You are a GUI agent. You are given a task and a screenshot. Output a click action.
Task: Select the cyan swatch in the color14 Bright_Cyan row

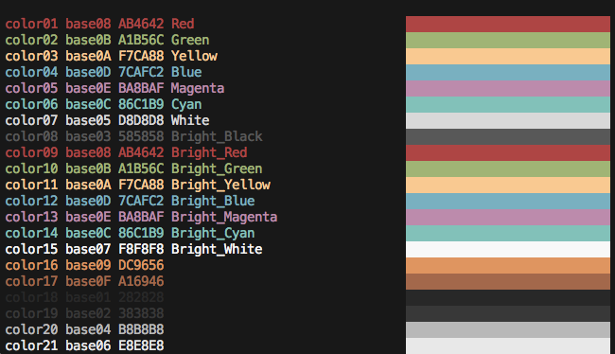508,233
